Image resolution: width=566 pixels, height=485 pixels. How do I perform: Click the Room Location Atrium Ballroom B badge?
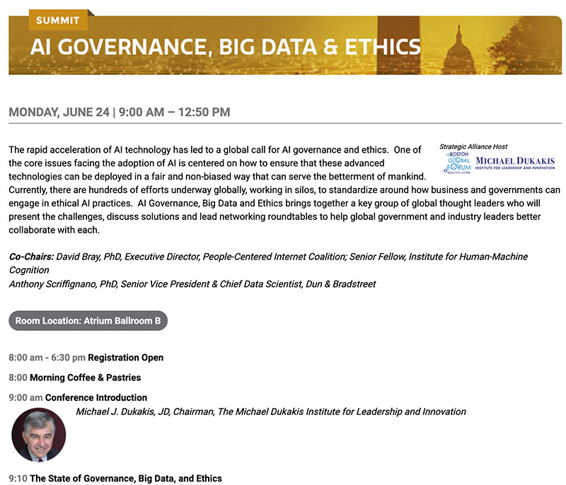[88, 320]
